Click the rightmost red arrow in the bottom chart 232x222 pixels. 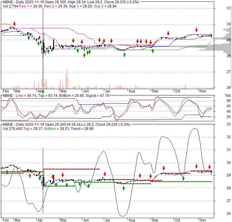pos(209,167)
